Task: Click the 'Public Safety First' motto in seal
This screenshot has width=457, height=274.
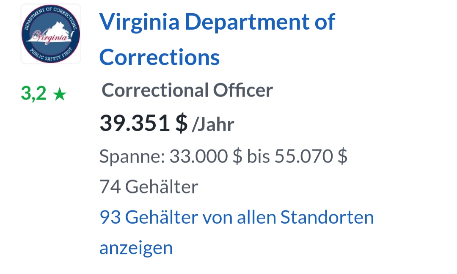Action: pyautogui.click(x=52, y=55)
